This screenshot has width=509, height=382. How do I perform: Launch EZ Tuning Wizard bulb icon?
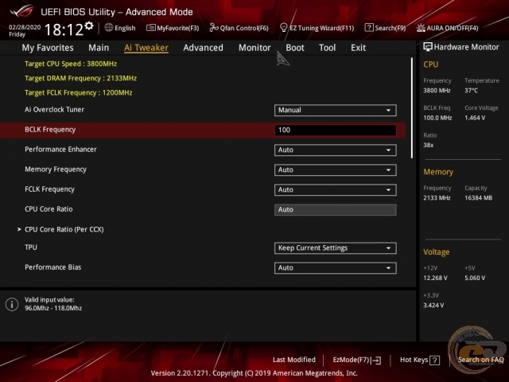tap(283, 28)
